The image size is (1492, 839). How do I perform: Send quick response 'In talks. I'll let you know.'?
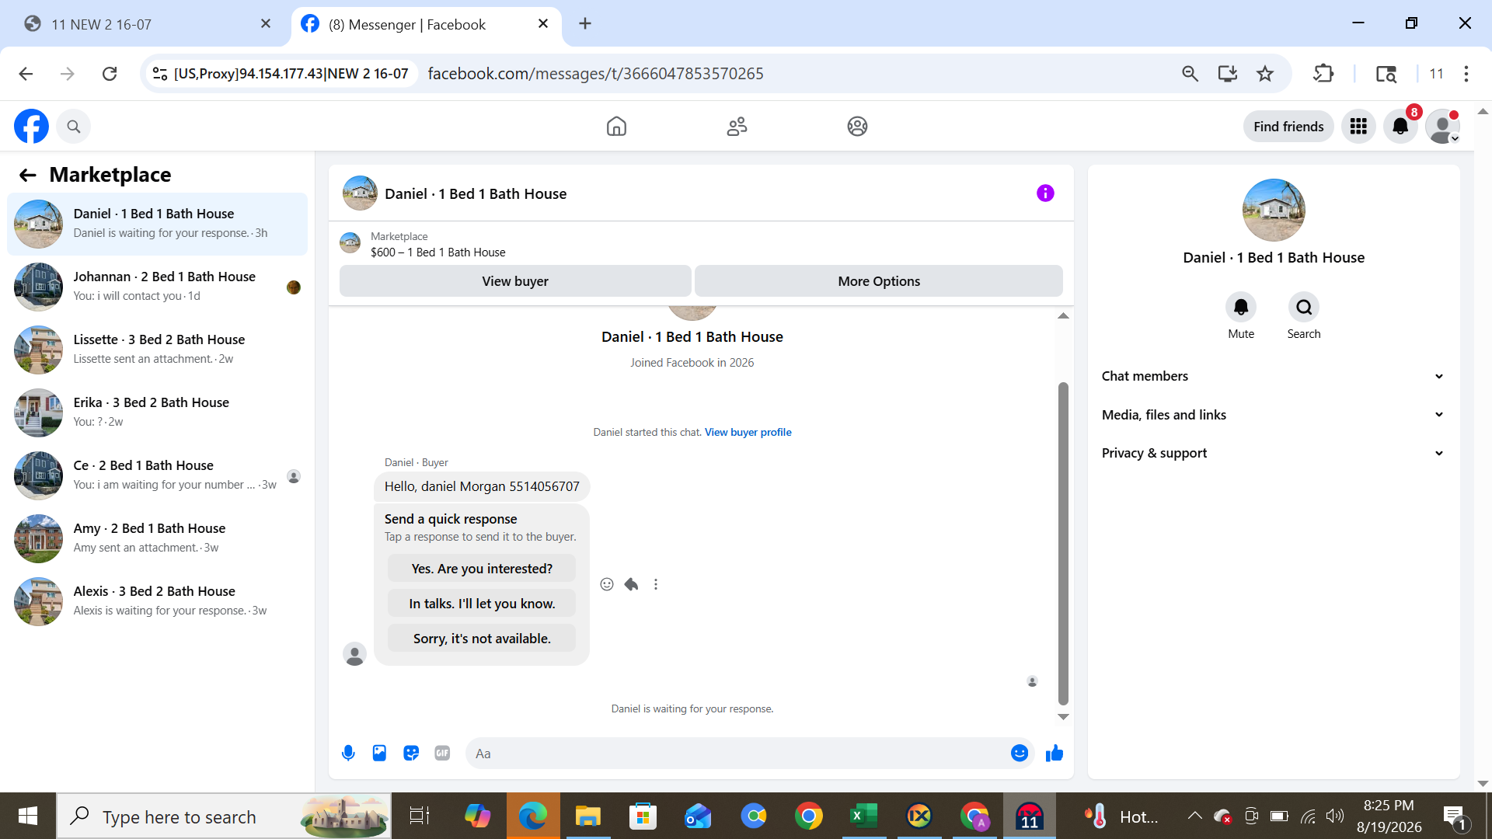(x=482, y=604)
